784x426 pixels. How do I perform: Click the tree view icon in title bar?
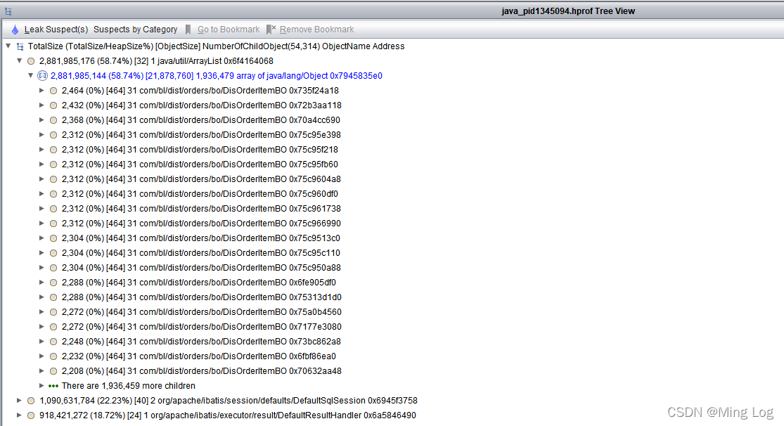[8, 11]
